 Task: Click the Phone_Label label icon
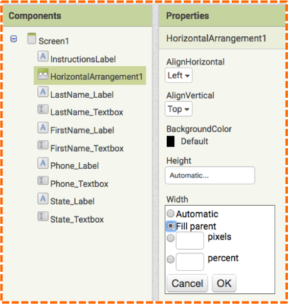point(43,163)
